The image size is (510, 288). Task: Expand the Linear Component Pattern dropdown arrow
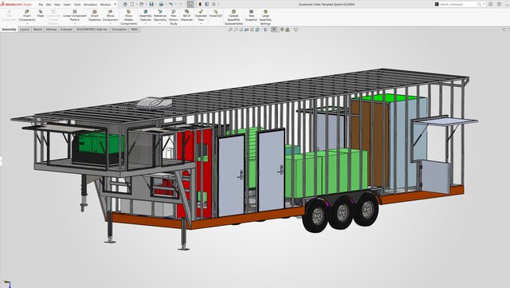pyautogui.click(x=75, y=24)
